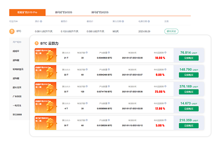Switch to the 神马矿机M30S tab
Screen dimensions: 218x142
[x=64, y=12]
